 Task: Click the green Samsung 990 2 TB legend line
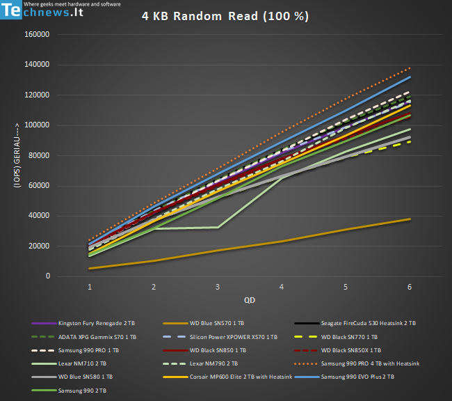click(x=44, y=391)
